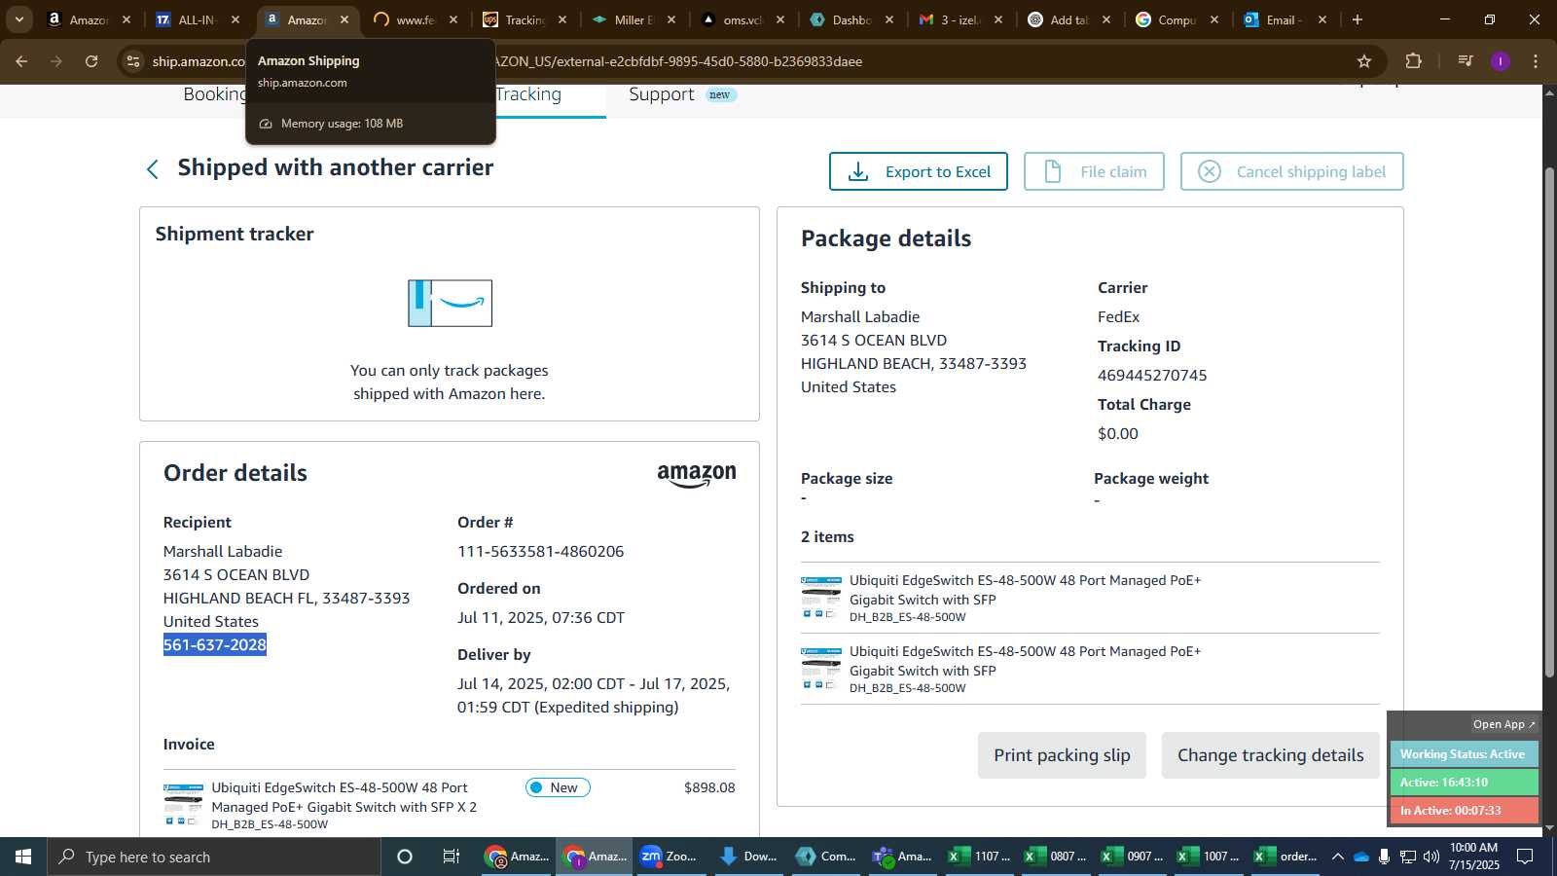Open Chrome's three-dot menu
This screenshot has height=876, width=1557.
[1536, 61]
